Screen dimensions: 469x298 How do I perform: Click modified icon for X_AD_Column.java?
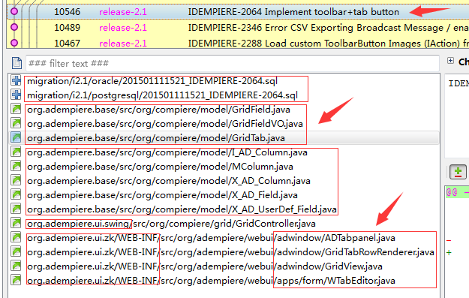[x=17, y=180]
